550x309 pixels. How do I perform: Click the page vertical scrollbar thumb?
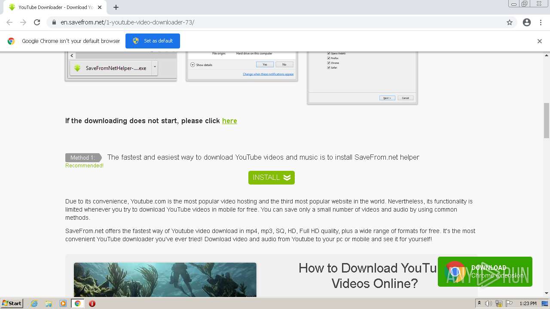click(547, 120)
